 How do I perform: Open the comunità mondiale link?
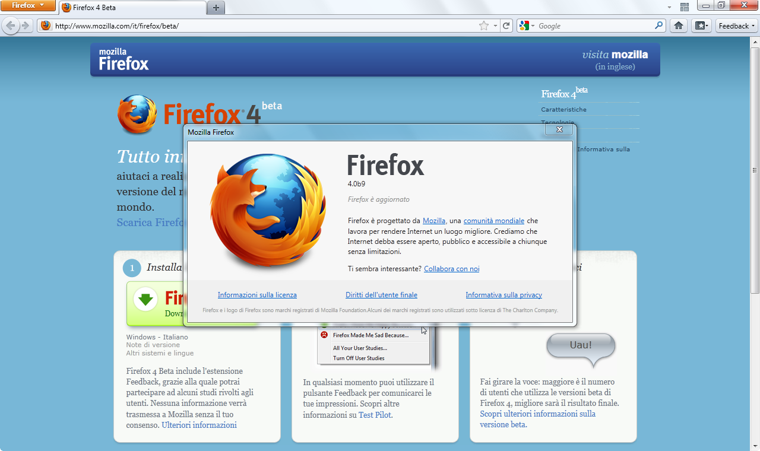tap(494, 221)
